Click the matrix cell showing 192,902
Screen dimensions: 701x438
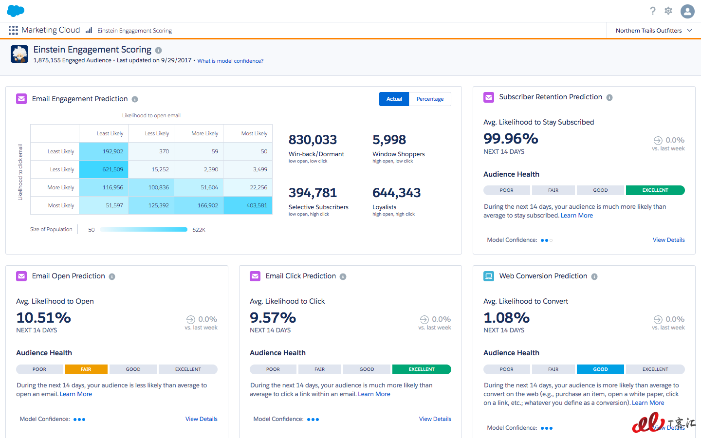click(x=104, y=151)
